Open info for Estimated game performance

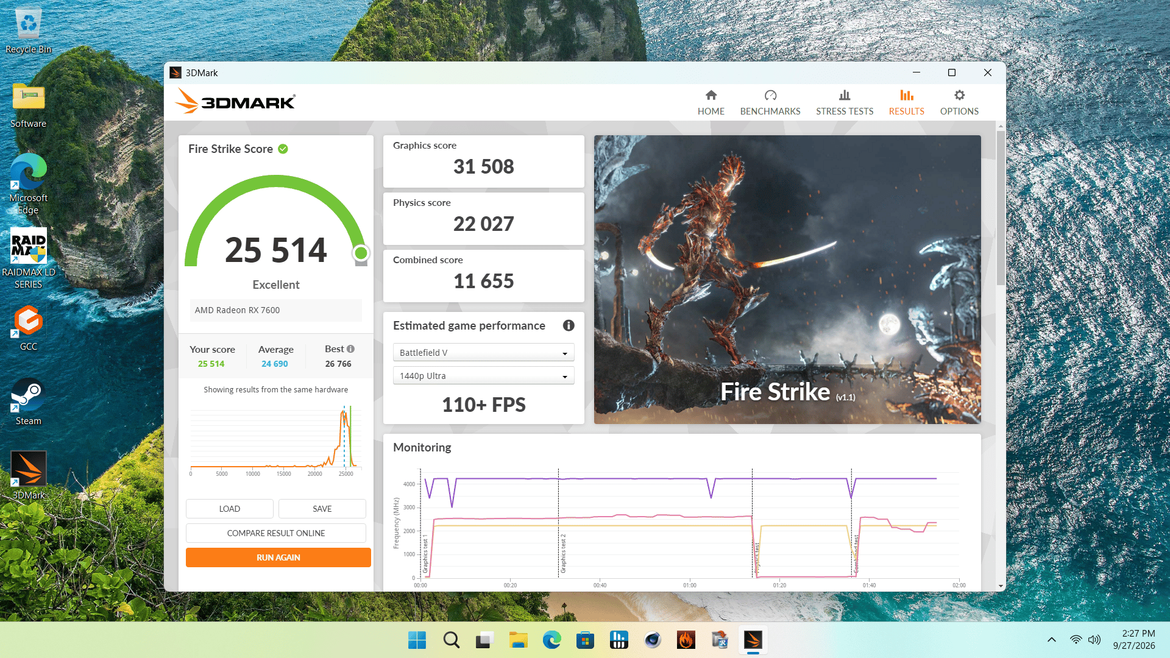(x=569, y=325)
